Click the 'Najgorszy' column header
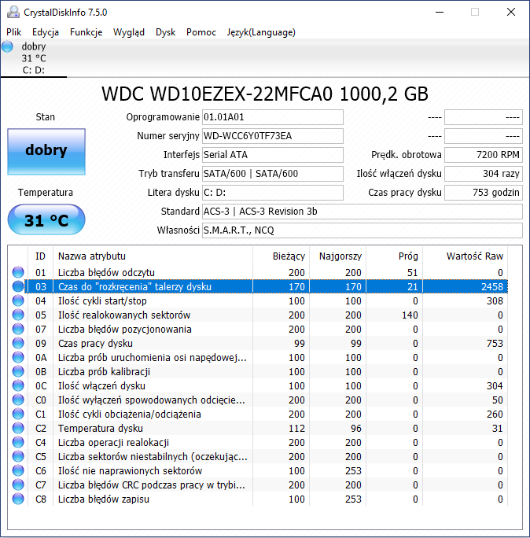The image size is (530, 538). [338, 256]
